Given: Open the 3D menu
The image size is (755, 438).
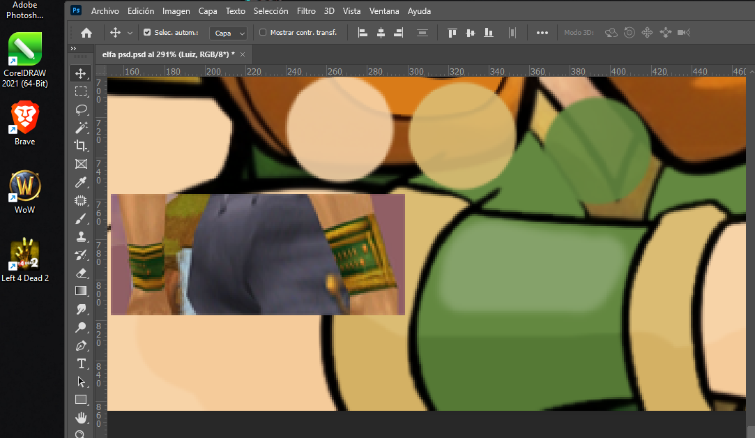Looking at the screenshot, I should 329,10.
